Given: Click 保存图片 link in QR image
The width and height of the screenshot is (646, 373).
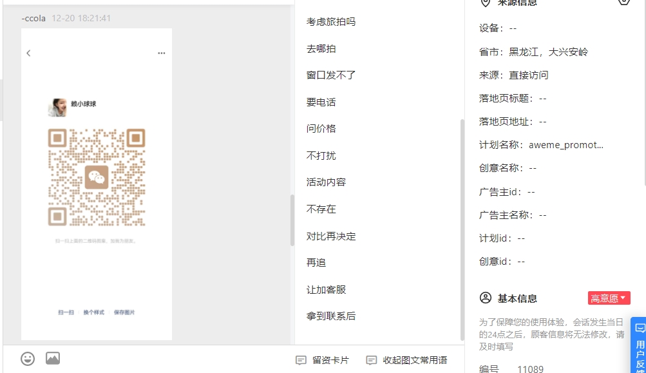Looking at the screenshot, I should pos(124,312).
